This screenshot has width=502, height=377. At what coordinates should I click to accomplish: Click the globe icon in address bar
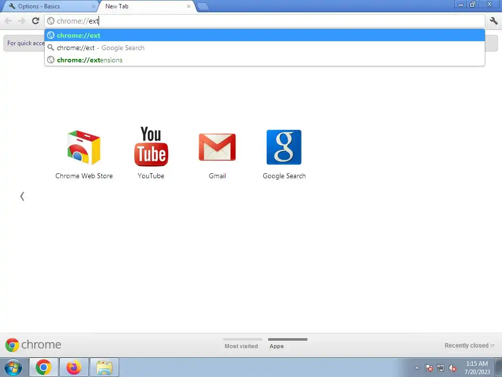(50, 21)
